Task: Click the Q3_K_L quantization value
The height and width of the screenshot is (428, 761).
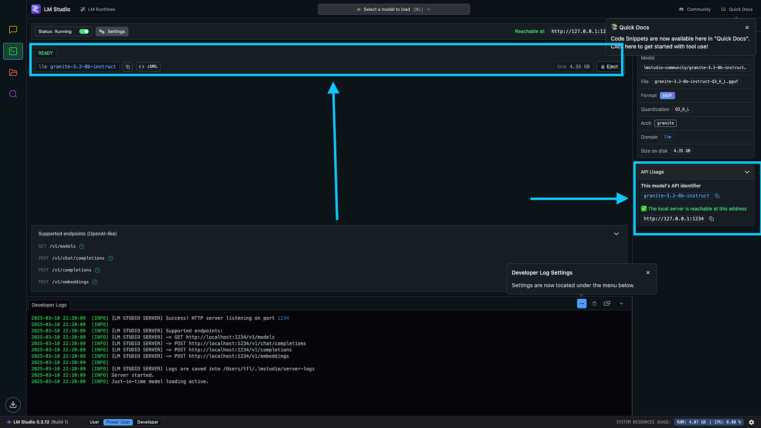Action: 682,109
